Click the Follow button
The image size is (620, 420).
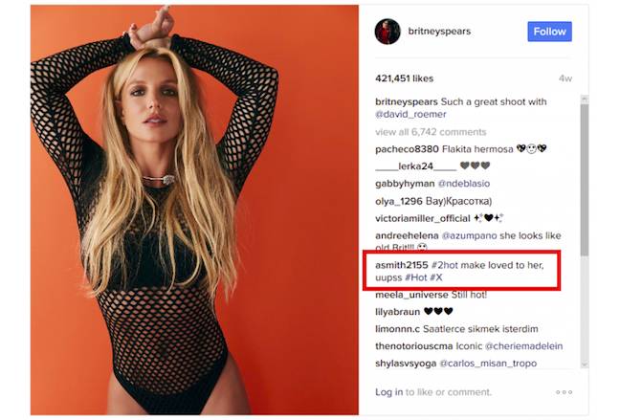[x=549, y=32]
